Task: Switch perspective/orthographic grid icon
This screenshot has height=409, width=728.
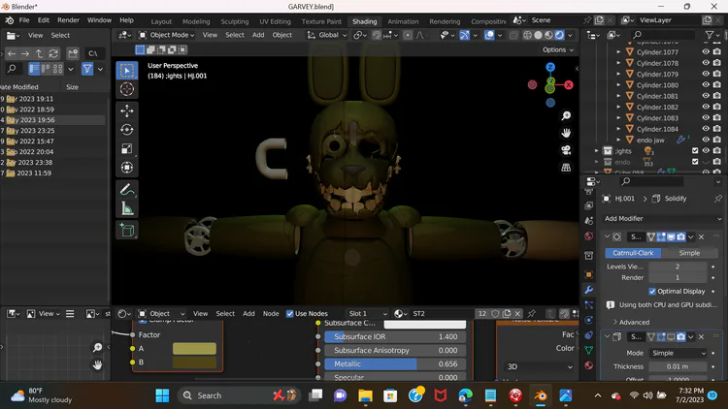Action: (566, 168)
